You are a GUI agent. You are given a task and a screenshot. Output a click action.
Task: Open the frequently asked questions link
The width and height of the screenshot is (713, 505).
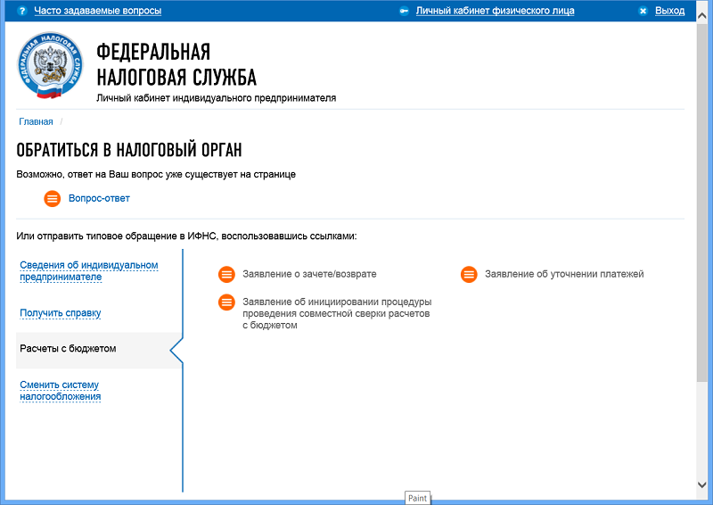click(98, 11)
